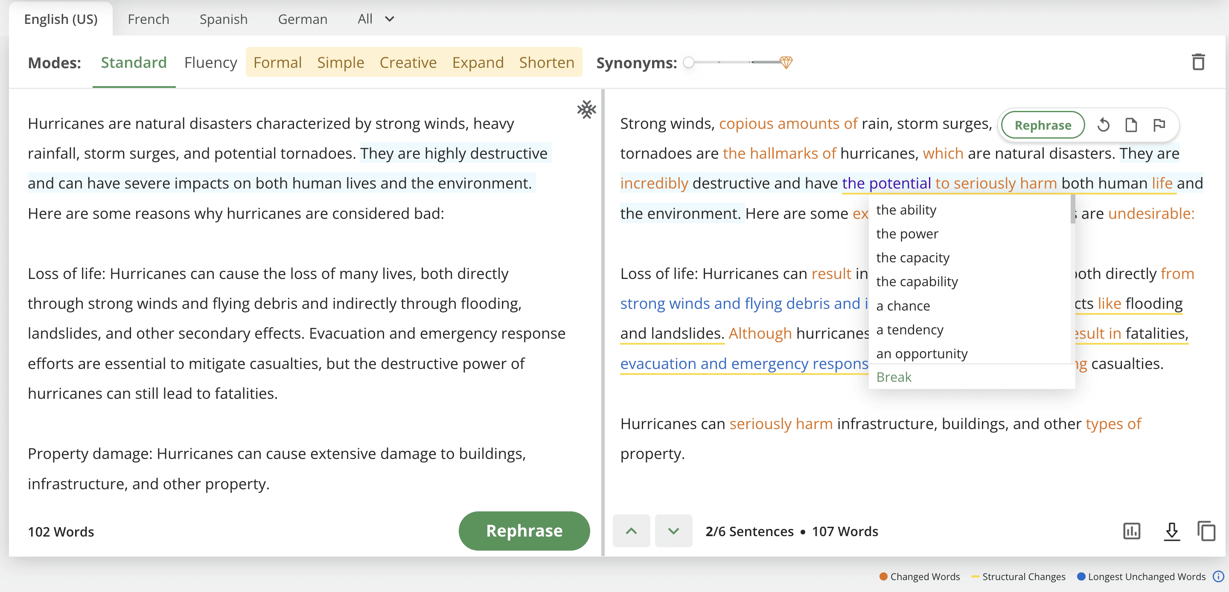Select Shorten mode

point(546,63)
